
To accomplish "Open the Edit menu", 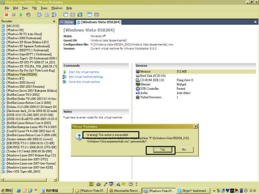I will (16, 8).
